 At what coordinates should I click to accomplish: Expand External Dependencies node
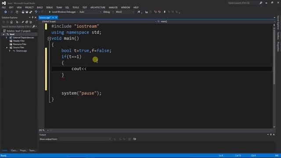[7, 38]
